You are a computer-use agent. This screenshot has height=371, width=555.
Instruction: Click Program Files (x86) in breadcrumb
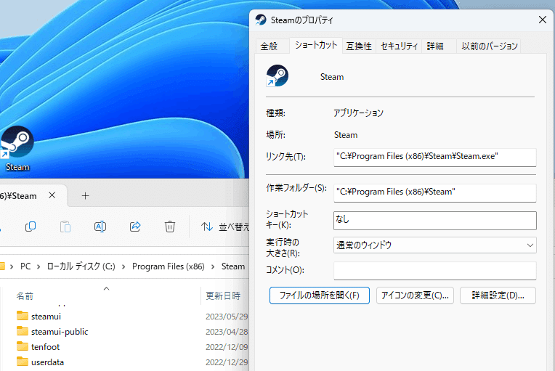point(168,266)
